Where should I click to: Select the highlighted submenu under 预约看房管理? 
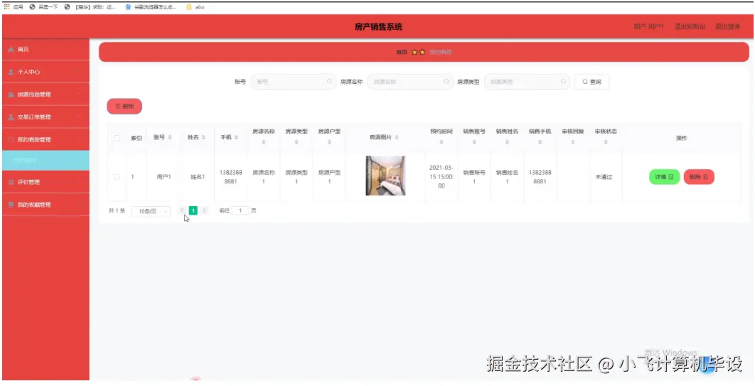45,160
